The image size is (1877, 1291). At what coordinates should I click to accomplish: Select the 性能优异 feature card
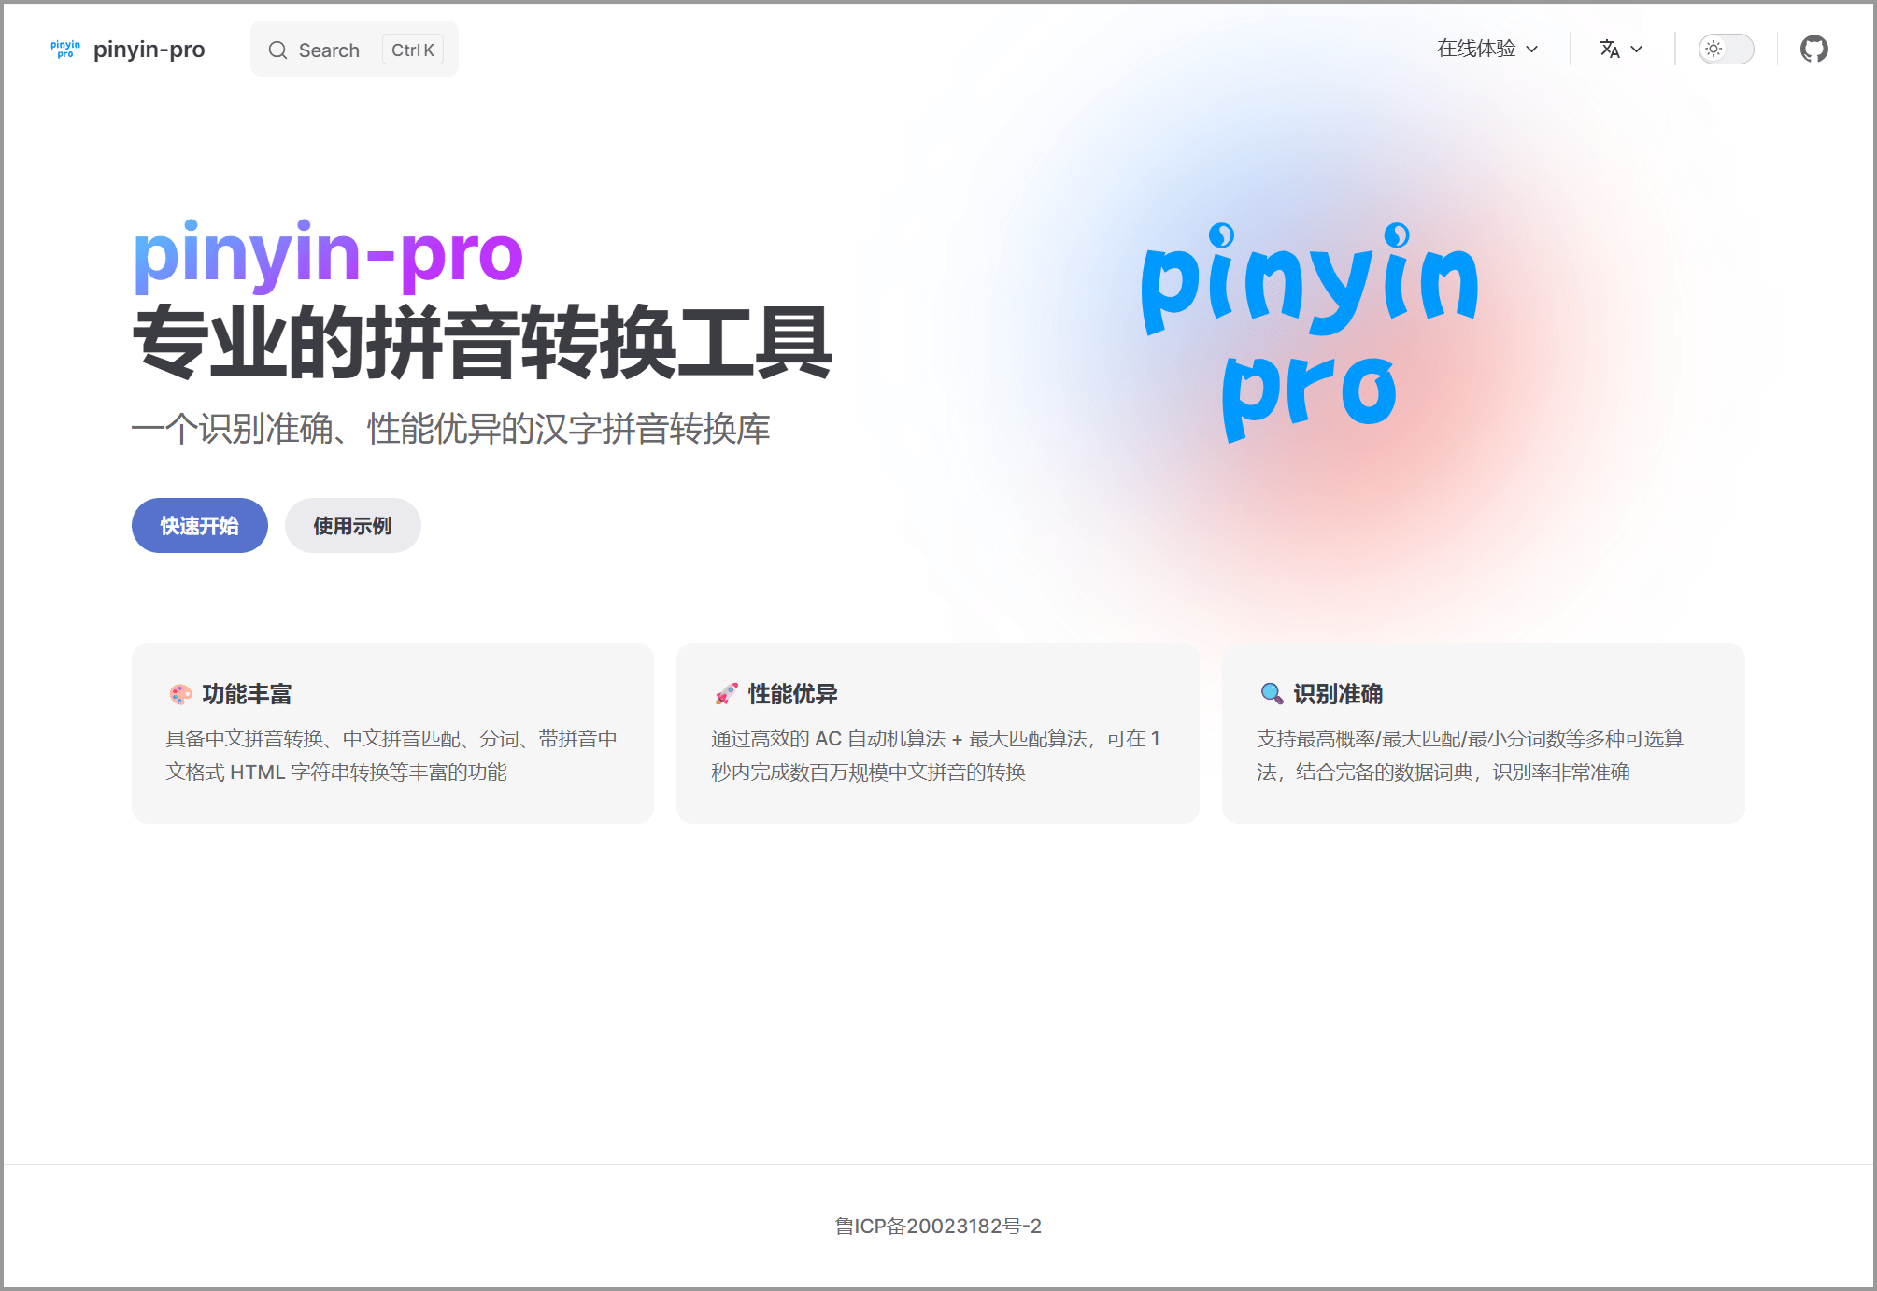(x=937, y=733)
